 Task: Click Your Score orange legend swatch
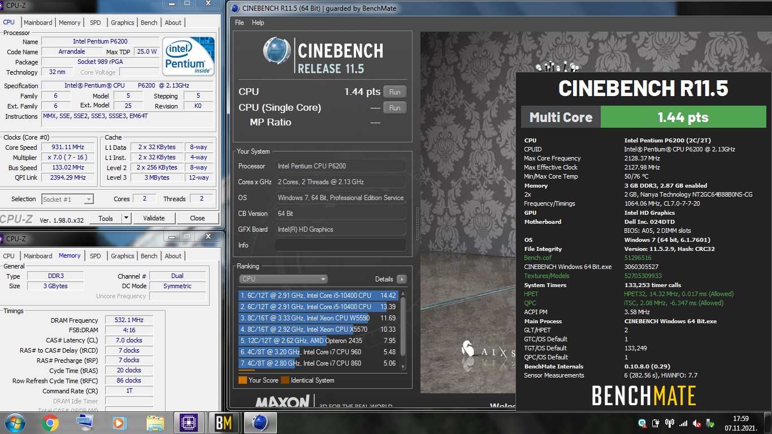[242, 380]
